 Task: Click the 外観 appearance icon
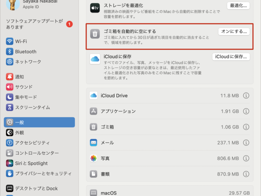9,132
